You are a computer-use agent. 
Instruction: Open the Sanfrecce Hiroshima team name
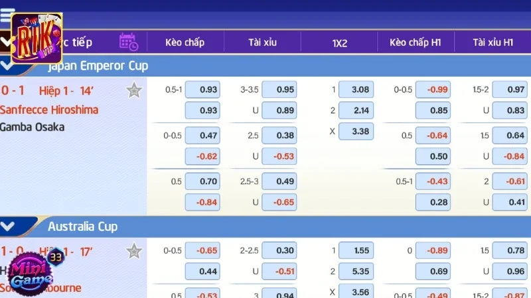pos(49,110)
